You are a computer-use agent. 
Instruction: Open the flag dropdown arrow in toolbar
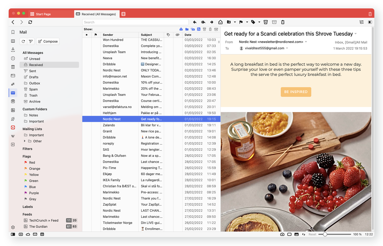[247, 22]
